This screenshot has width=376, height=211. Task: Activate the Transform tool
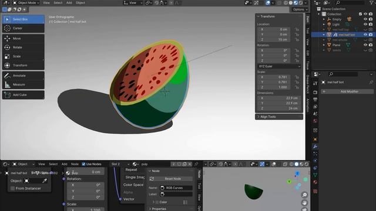click(23, 65)
